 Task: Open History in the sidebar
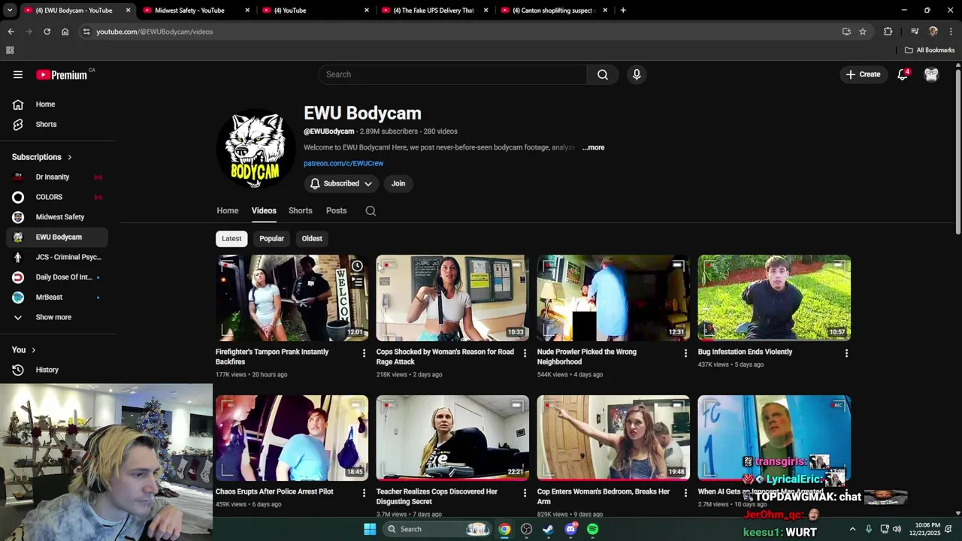coord(57,370)
